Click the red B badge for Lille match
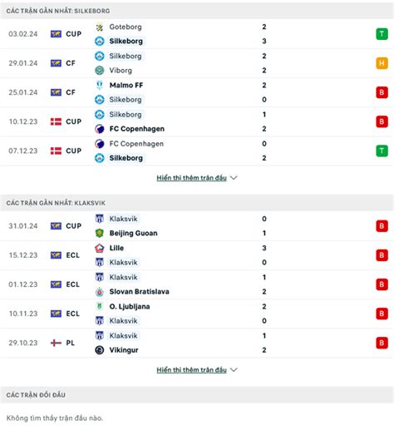The image size is (394, 430). point(382,255)
